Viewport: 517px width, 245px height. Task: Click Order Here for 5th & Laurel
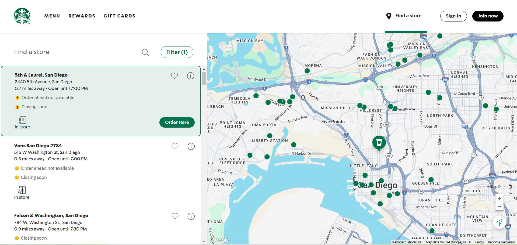point(177,122)
